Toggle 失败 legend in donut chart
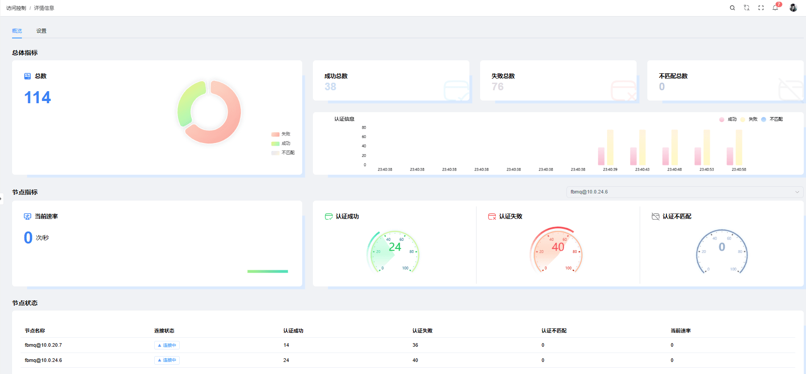 pyautogui.click(x=281, y=134)
